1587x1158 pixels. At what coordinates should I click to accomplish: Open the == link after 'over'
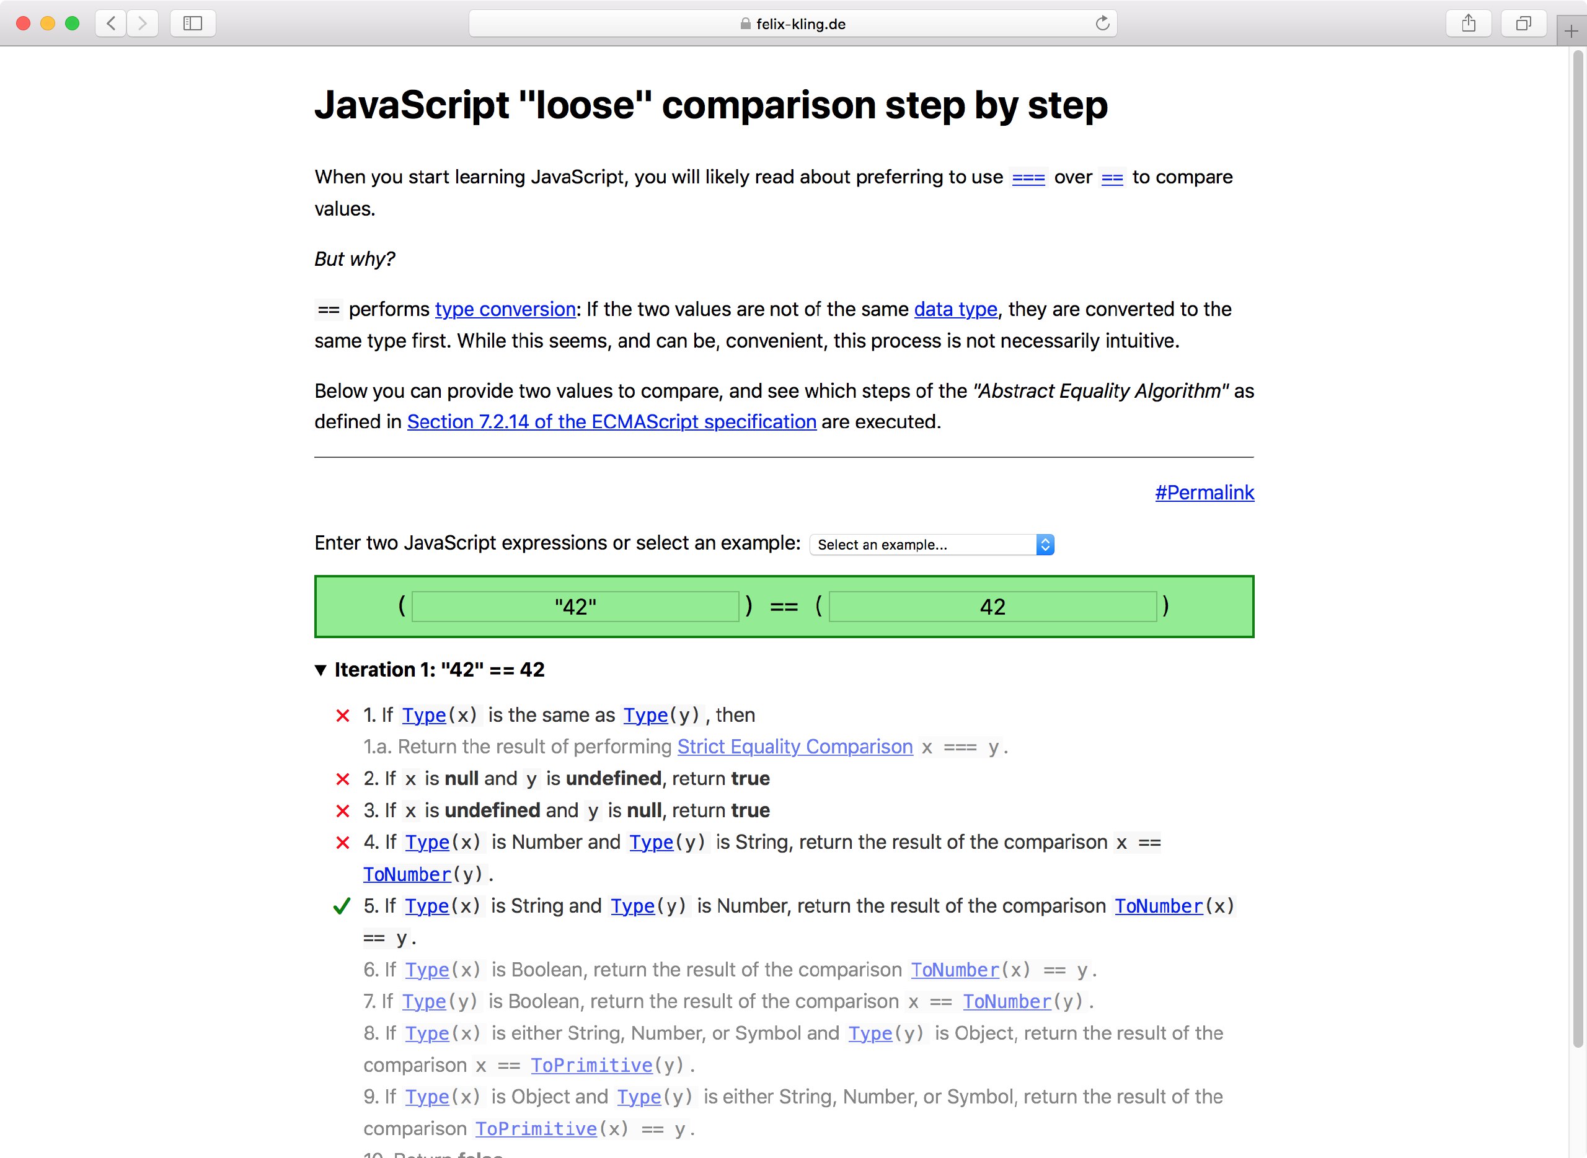click(1112, 178)
